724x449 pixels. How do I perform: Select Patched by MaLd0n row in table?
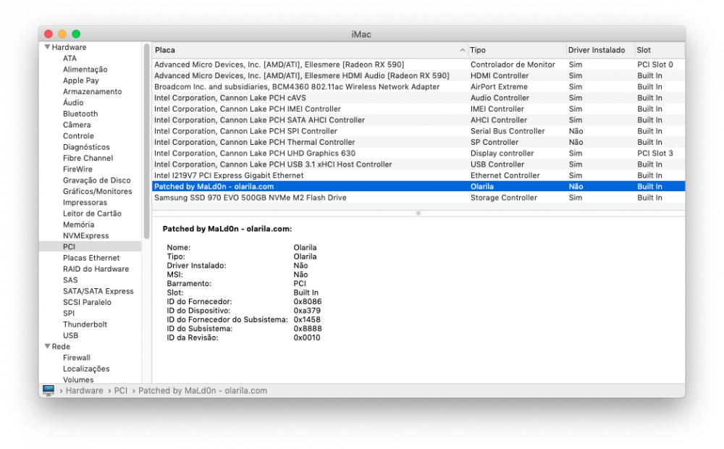pos(418,187)
